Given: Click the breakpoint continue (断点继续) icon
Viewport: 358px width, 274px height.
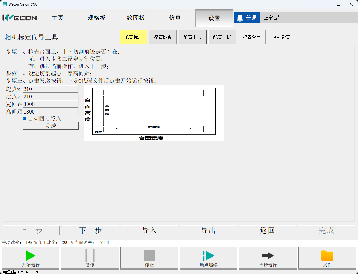Looking at the screenshot, I should [208, 256].
